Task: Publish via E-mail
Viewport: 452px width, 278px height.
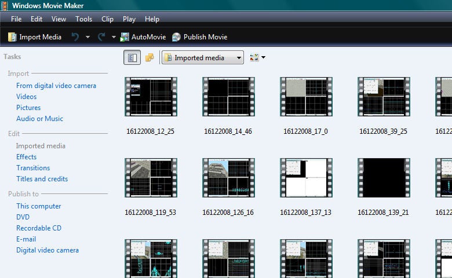Action: tap(26, 239)
